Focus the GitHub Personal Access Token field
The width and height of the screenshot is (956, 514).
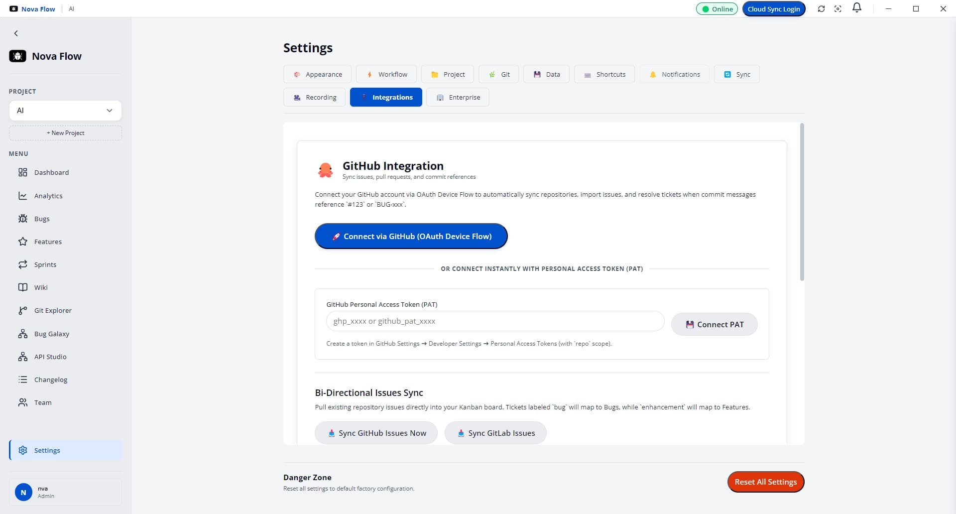[x=495, y=321]
